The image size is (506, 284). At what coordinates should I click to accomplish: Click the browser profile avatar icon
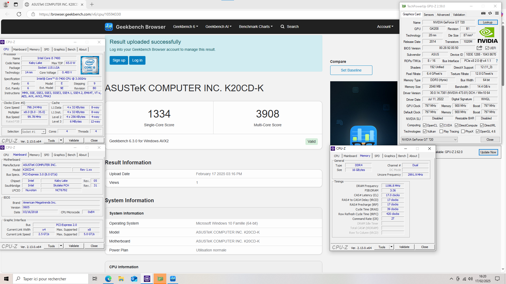(x=6, y=4)
